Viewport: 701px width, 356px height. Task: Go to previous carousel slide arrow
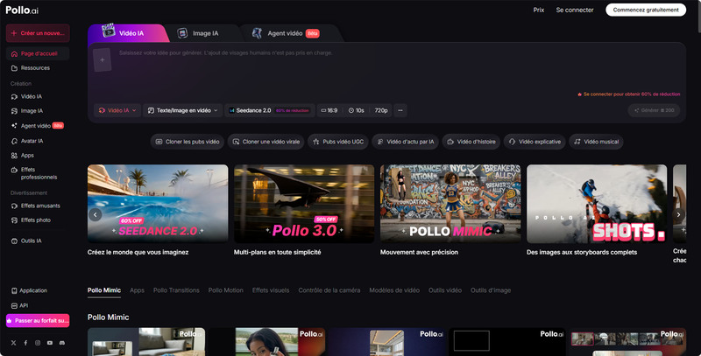[x=96, y=213]
